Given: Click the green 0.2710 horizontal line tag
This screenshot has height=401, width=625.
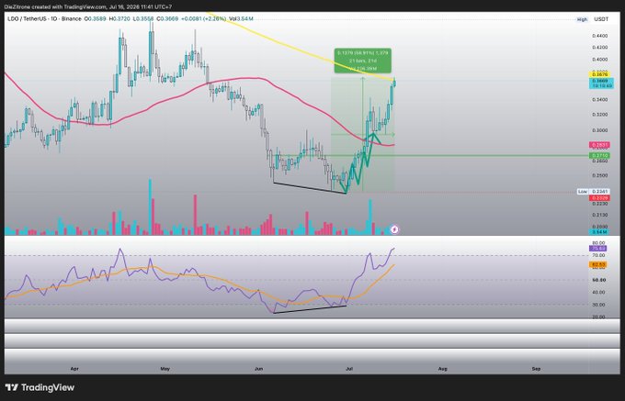Looking at the screenshot, I should [599, 156].
